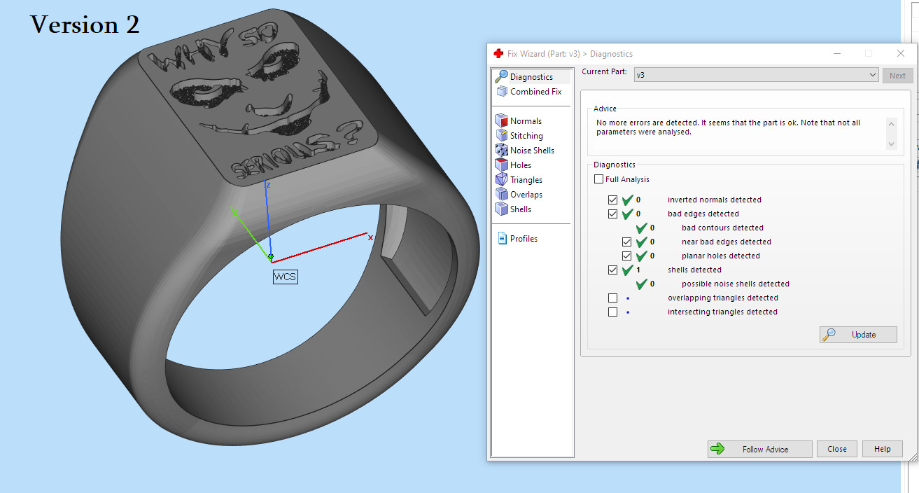This screenshot has width=919, height=493.
Task: Select the Triangles label
Action: pos(526,180)
